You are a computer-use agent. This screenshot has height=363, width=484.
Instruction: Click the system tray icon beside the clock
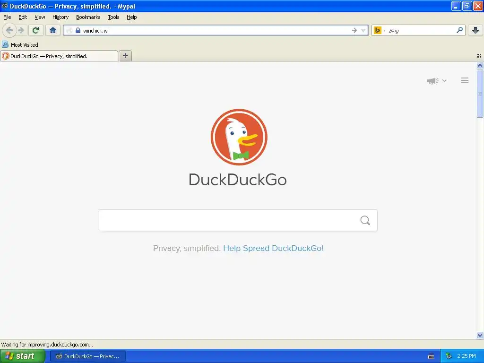click(449, 356)
